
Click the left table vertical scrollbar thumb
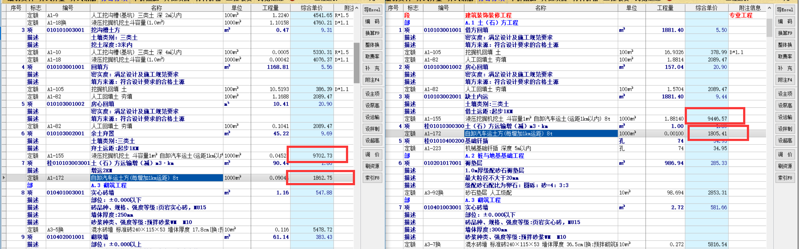click(357, 63)
